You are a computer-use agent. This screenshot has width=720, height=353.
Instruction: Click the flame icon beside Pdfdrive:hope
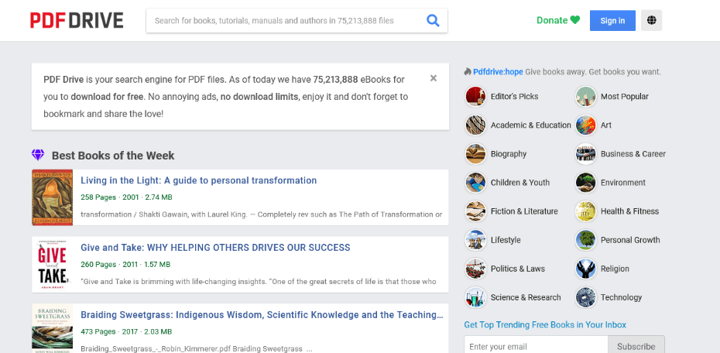468,72
